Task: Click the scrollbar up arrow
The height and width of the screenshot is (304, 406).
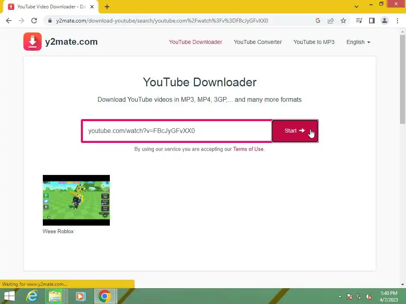Action: [402, 32]
